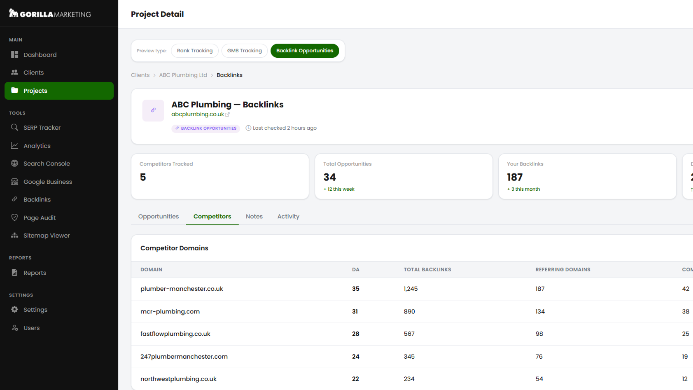Click the Total Opportunities card

coord(404,176)
